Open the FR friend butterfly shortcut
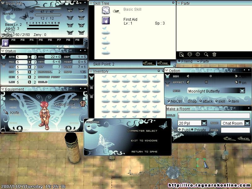The image size is (252, 189). 81,33
